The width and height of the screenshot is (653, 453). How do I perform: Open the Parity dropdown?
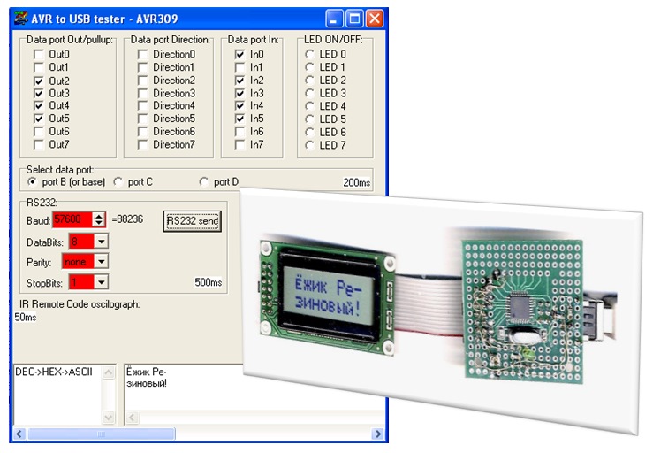click(x=102, y=262)
